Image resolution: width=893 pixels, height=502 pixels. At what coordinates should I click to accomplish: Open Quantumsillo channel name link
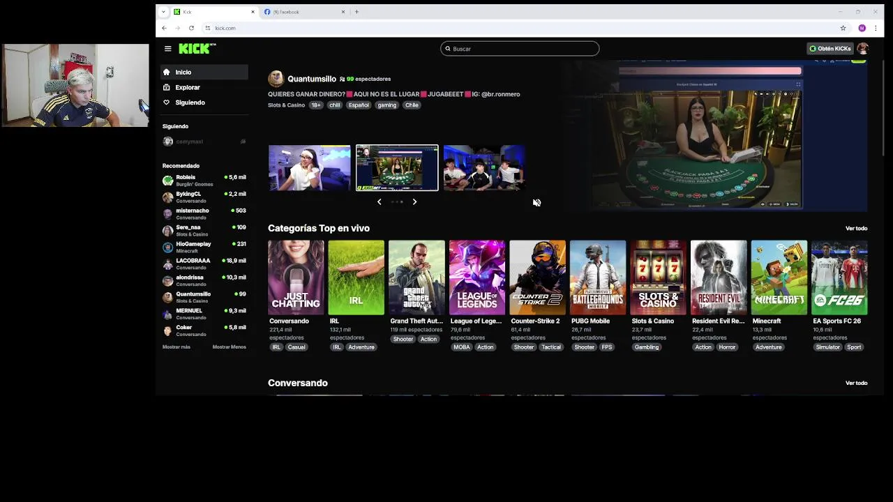pyautogui.click(x=312, y=79)
